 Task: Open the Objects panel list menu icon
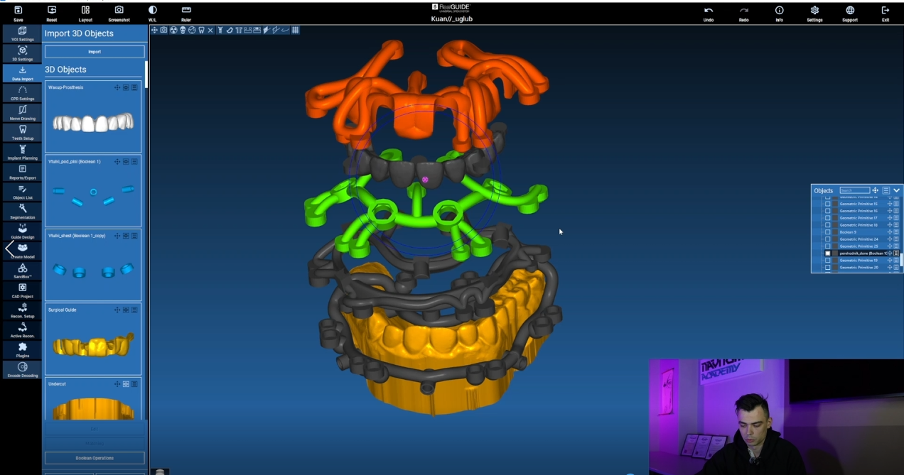(886, 190)
